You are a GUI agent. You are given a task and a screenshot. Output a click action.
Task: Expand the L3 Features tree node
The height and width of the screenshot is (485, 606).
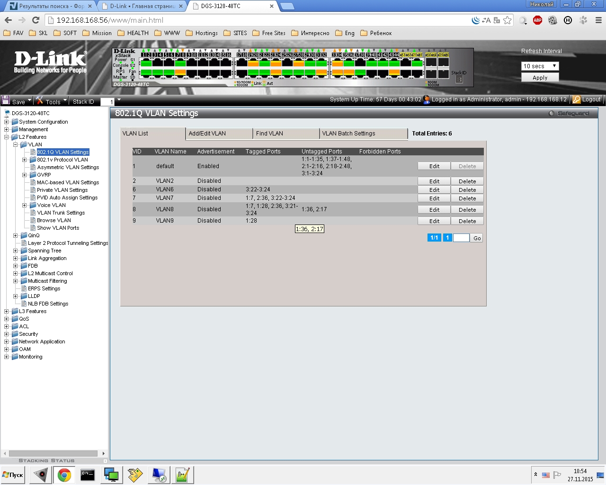click(x=7, y=311)
